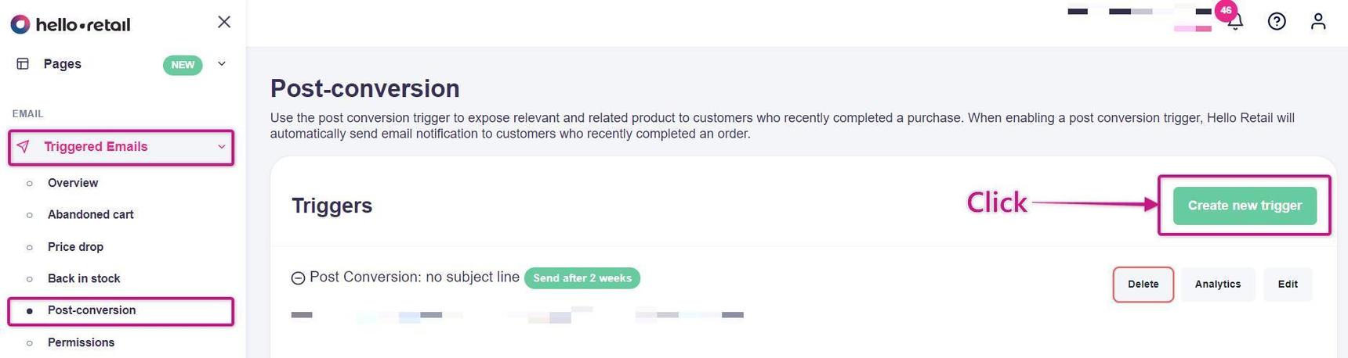Delete the Post Conversion trigger

[x=1143, y=285]
